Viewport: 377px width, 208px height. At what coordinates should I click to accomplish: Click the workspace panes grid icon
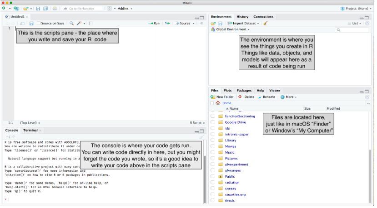click(x=110, y=9)
